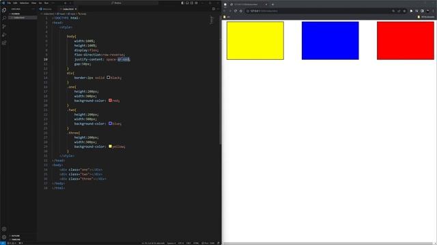Open the All Bookmarks folder
The width and height of the screenshot is (437, 245).
[x=426, y=17]
